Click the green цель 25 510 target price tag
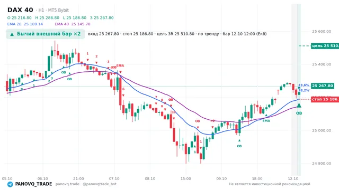This screenshot has width=339, height=190. click(325, 46)
